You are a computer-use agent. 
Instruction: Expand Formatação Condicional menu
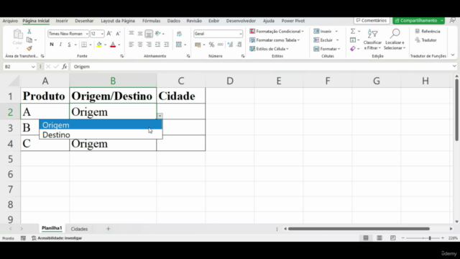(x=277, y=31)
